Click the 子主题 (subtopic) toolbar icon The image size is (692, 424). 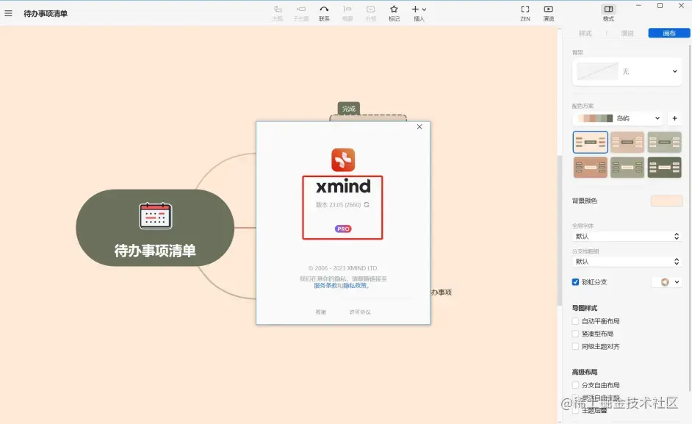click(x=301, y=13)
